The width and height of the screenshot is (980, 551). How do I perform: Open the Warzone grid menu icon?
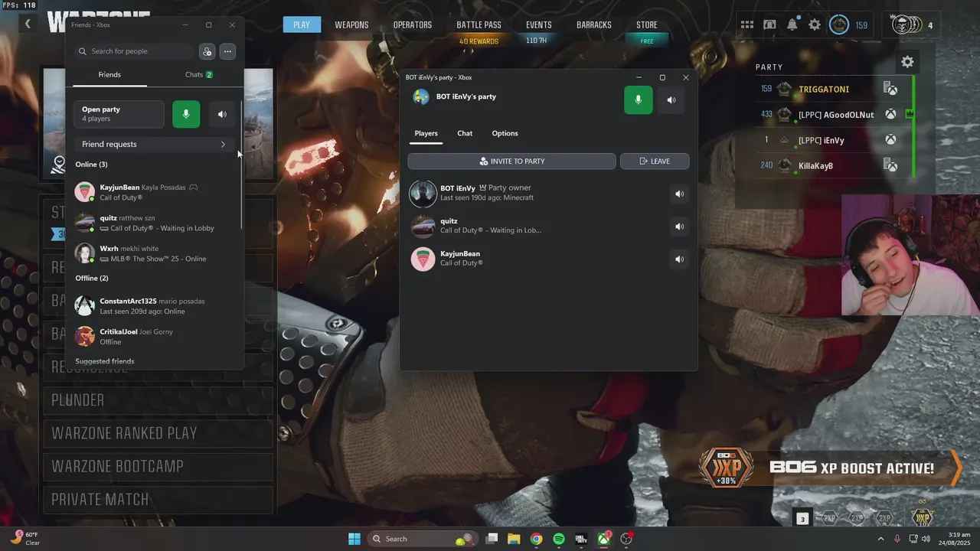747,25
